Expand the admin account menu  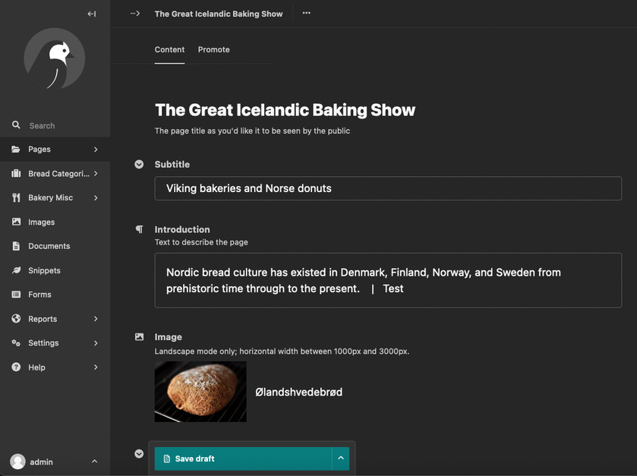(93, 462)
